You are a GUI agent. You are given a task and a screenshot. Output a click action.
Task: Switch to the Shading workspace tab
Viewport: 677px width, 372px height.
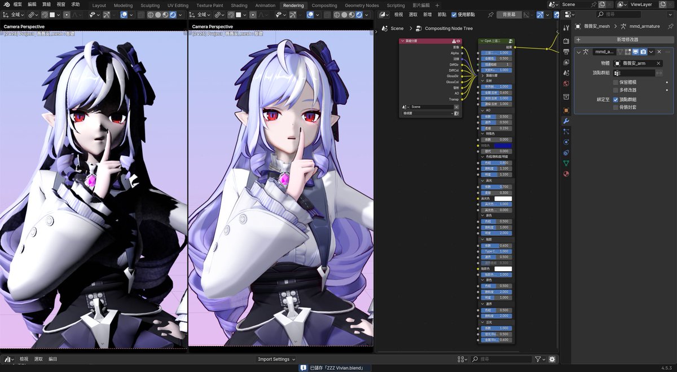(239, 6)
